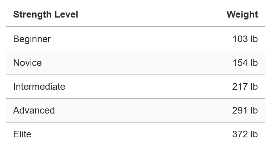Select the Novice level label
270x151 pixels.
point(27,63)
